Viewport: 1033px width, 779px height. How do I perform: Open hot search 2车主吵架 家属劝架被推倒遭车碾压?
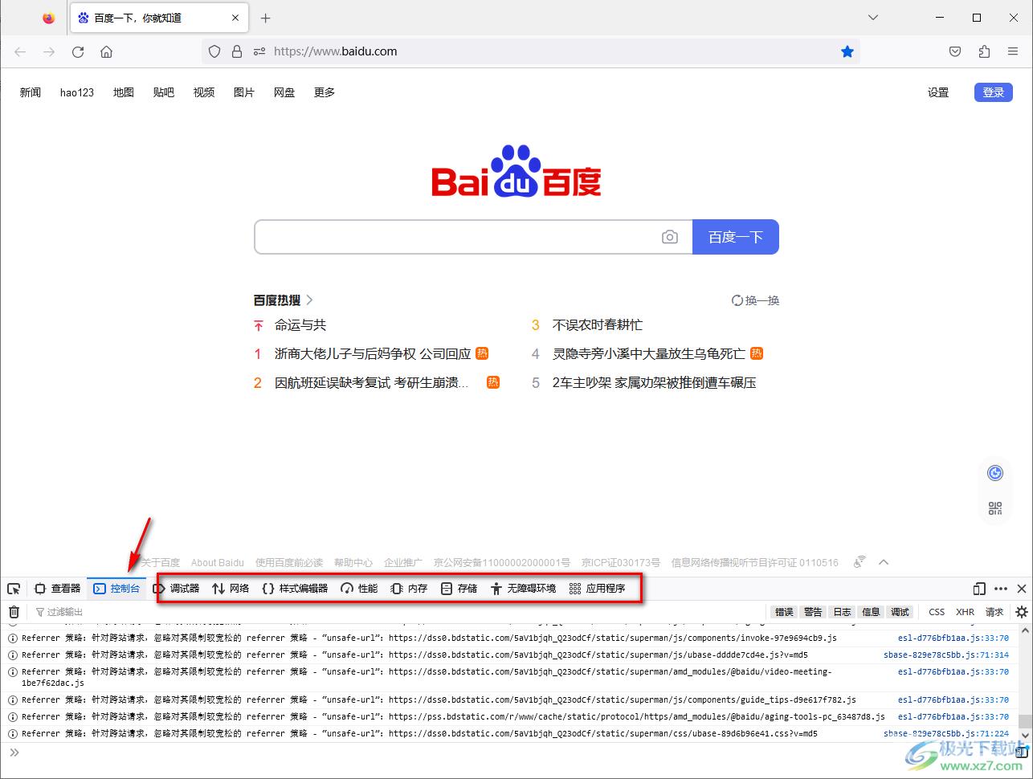[x=655, y=383]
